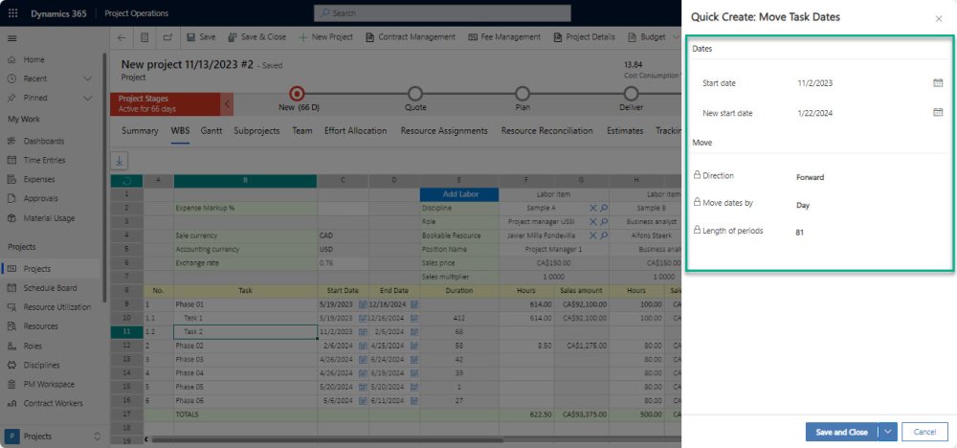Open Contract Workers in sidebar
The height and width of the screenshot is (448, 957).
(53, 403)
